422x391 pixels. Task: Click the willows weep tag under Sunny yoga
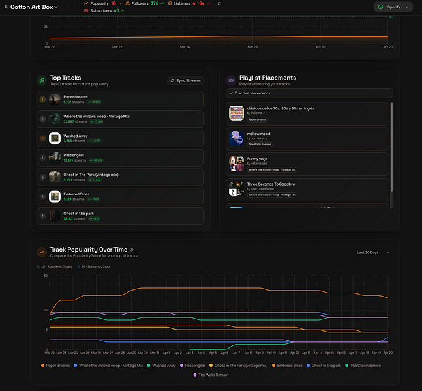pos(272,170)
